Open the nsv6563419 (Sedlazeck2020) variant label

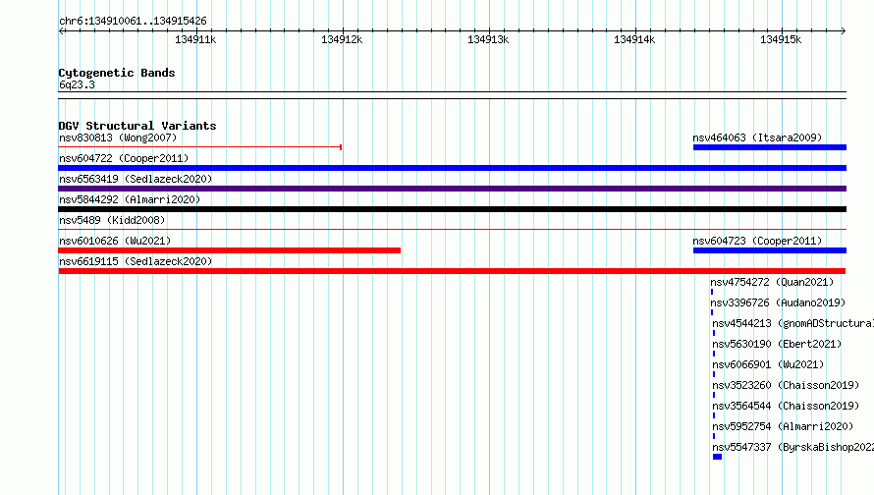136,179
